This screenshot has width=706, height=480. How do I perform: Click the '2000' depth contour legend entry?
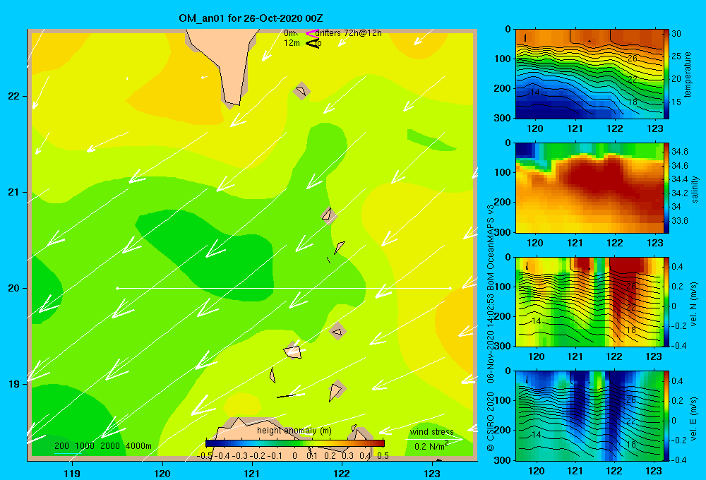(109, 446)
